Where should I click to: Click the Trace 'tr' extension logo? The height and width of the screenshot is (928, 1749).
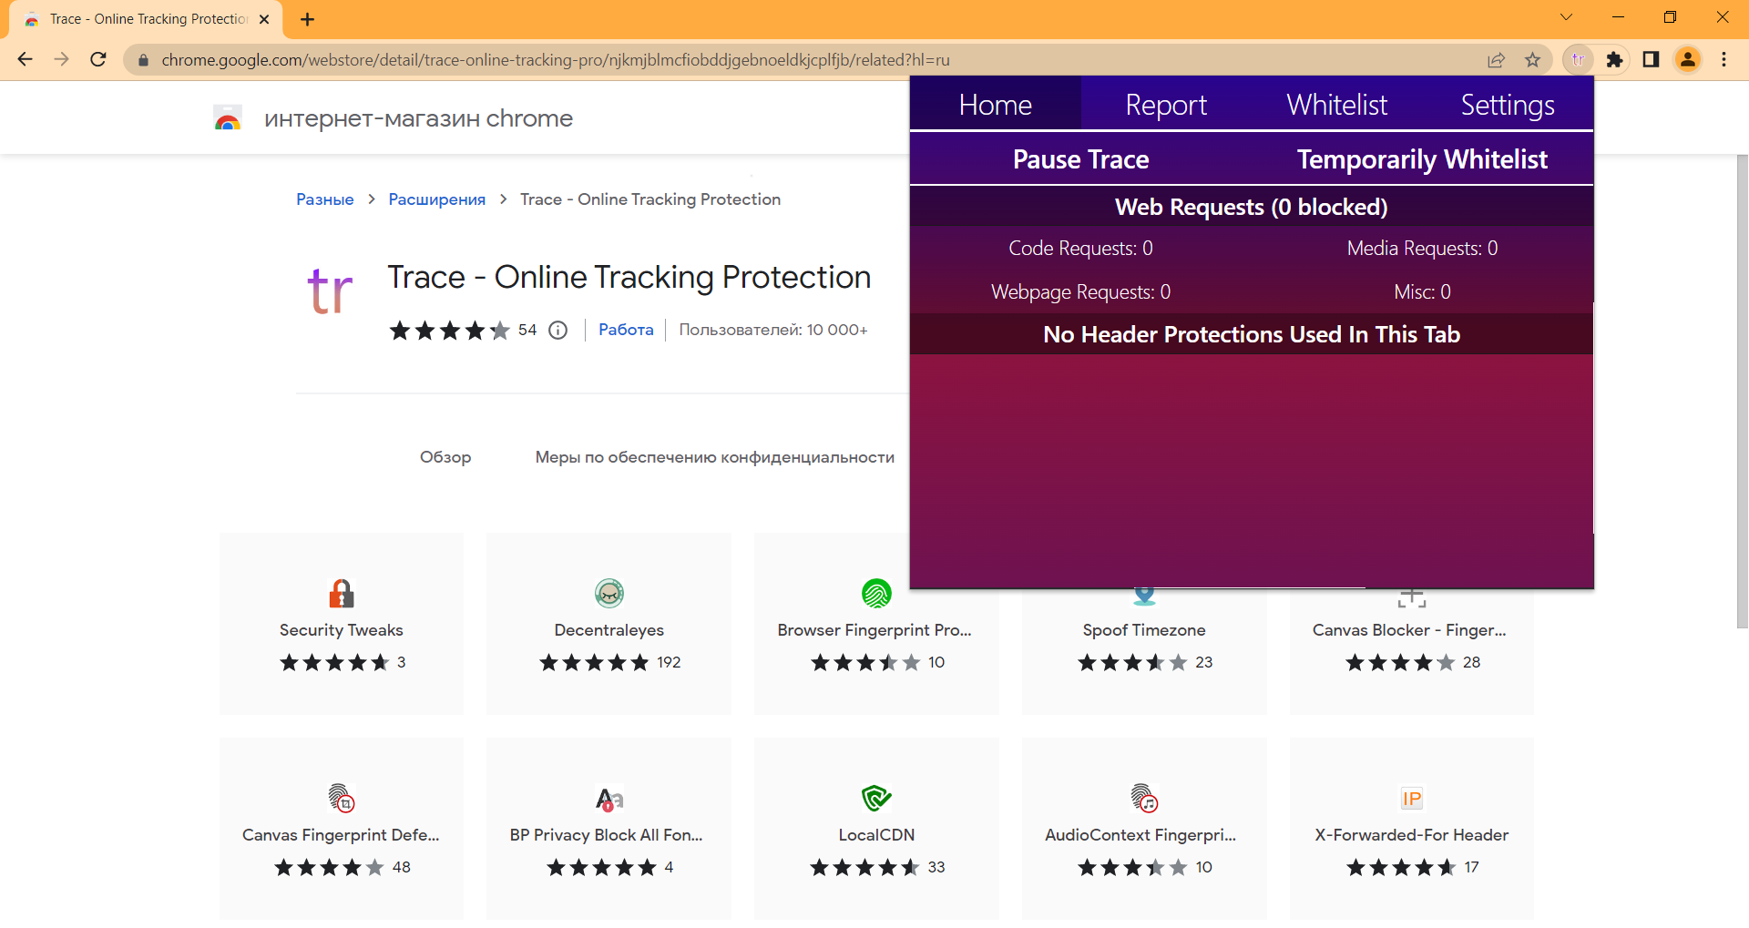[x=330, y=291]
